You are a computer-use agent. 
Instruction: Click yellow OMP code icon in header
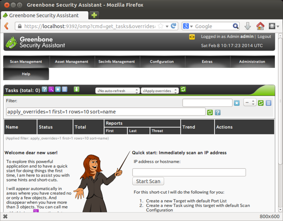click(x=192, y=37)
